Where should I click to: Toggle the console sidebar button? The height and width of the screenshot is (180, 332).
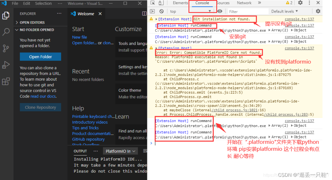[x=152, y=11]
